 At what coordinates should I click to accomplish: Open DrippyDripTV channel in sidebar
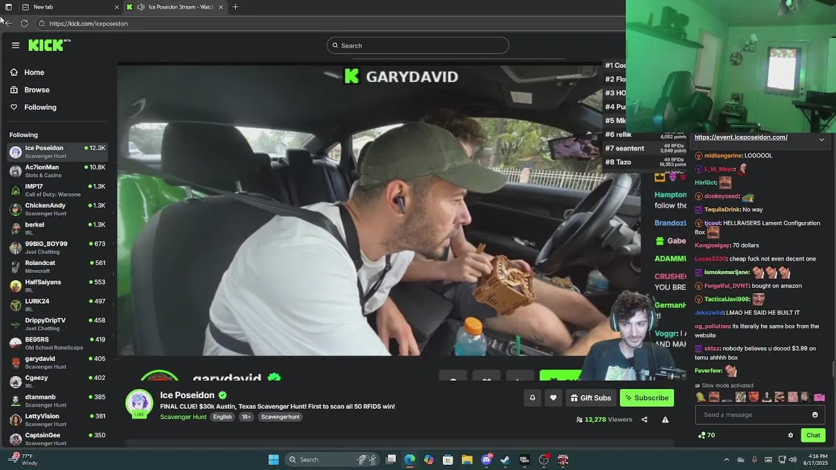57,324
